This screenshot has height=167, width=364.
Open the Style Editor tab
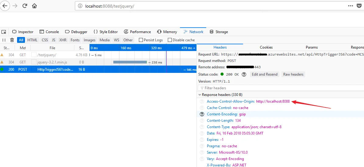point(106,32)
